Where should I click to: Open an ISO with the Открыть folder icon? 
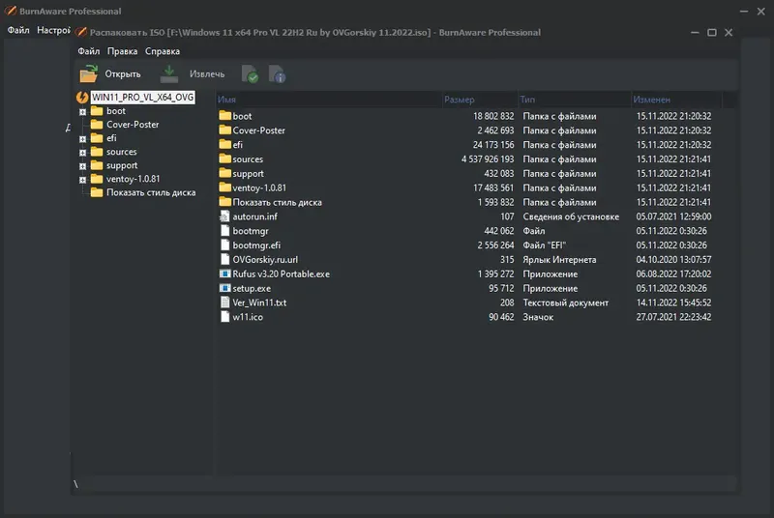pos(89,73)
